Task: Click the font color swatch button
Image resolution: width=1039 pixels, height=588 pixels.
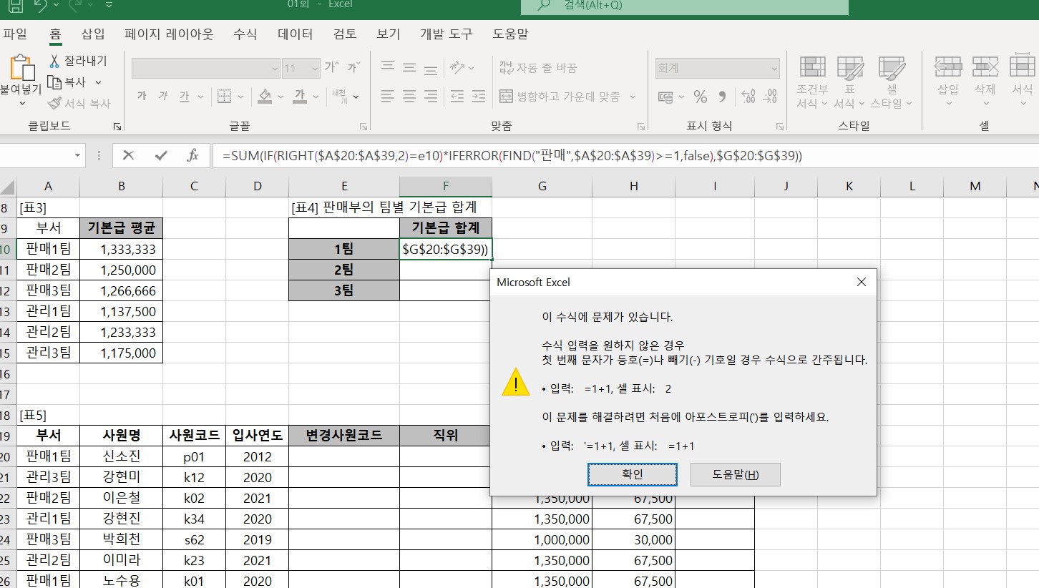Action: (300, 97)
